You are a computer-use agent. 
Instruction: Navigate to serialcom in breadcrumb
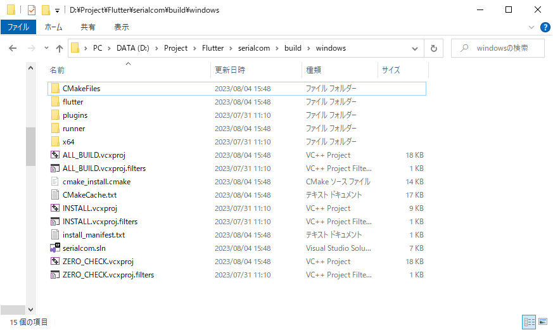pos(254,48)
